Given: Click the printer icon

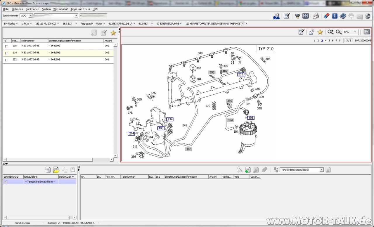Looking at the screenshot, I should tap(316, 16).
